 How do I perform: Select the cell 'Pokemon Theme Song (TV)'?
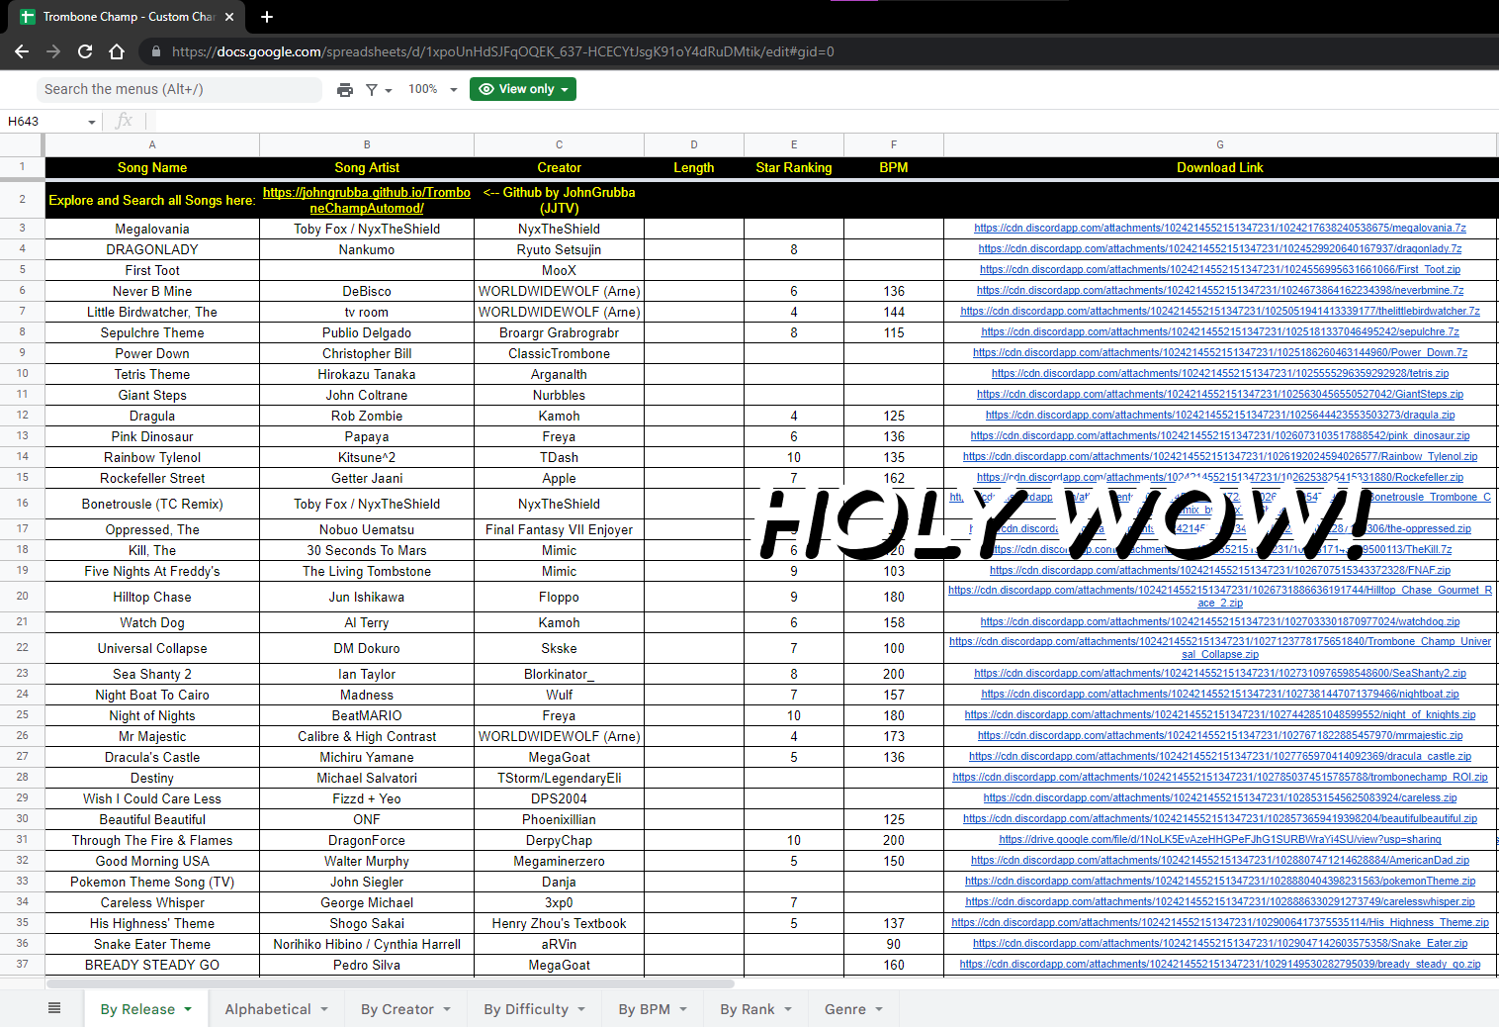(x=152, y=882)
